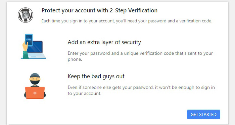The width and height of the screenshot is (235, 125).
Task: Click the 'Protect your account with 2-Step Verification' title
Action: (99, 10)
